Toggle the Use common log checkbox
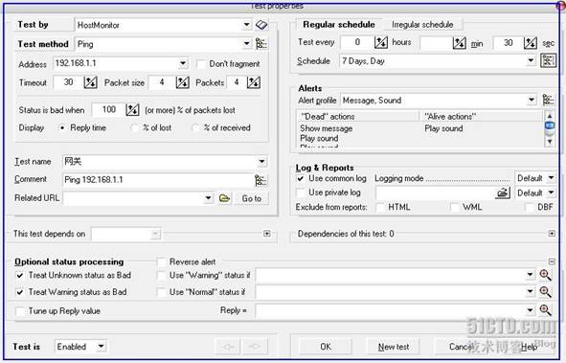566x363 pixels. click(x=301, y=178)
